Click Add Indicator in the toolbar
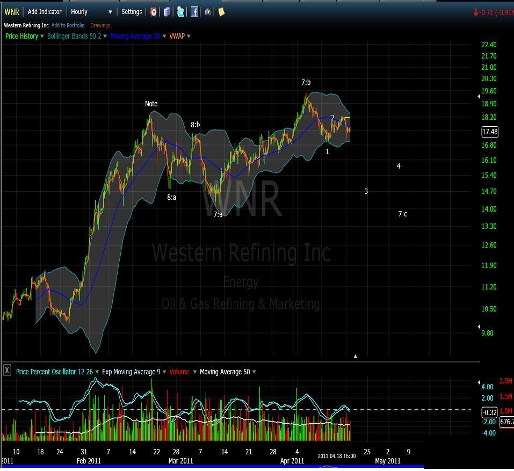Screen dimensions: 514x471 coord(45,12)
